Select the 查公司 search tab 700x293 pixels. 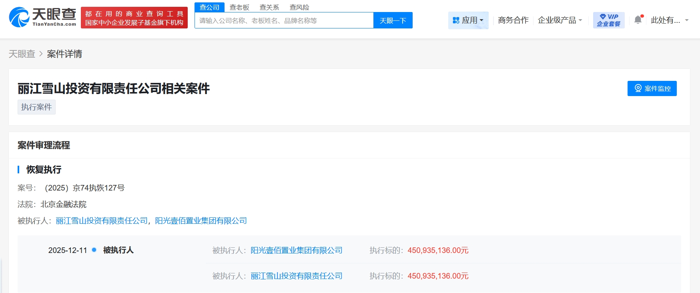point(209,7)
